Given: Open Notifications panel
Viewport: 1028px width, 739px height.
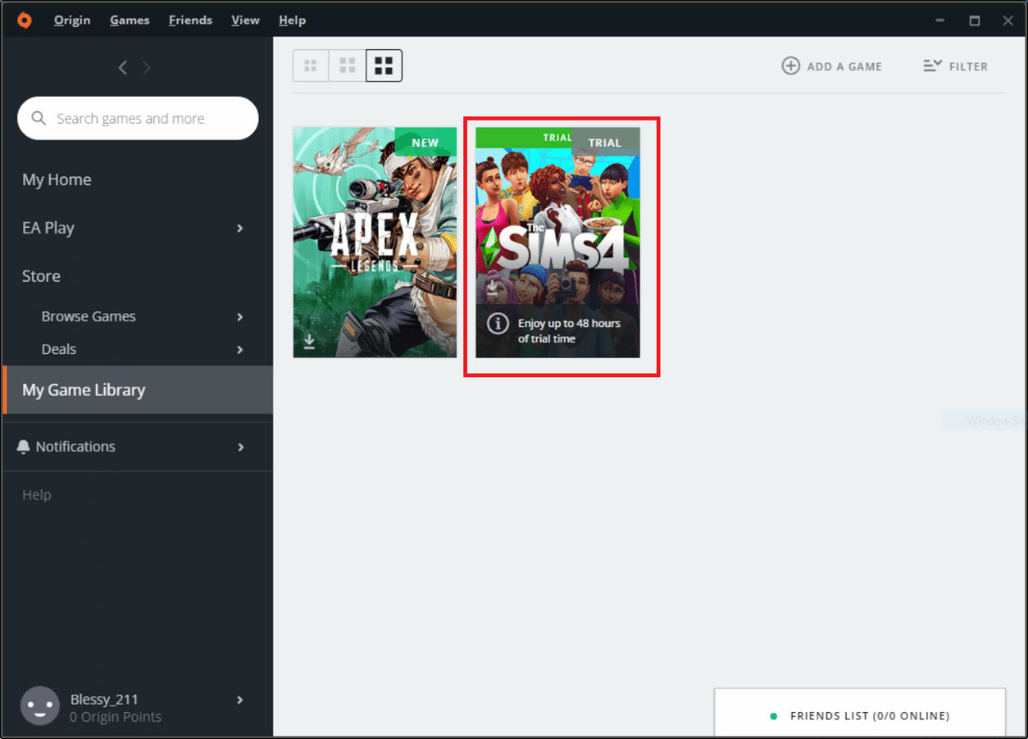Looking at the screenshot, I should (75, 447).
